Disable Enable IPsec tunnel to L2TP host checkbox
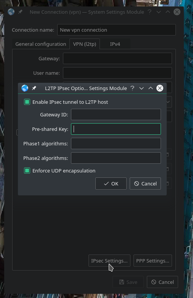This screenshot has height=298, width=193. point(27,102)
